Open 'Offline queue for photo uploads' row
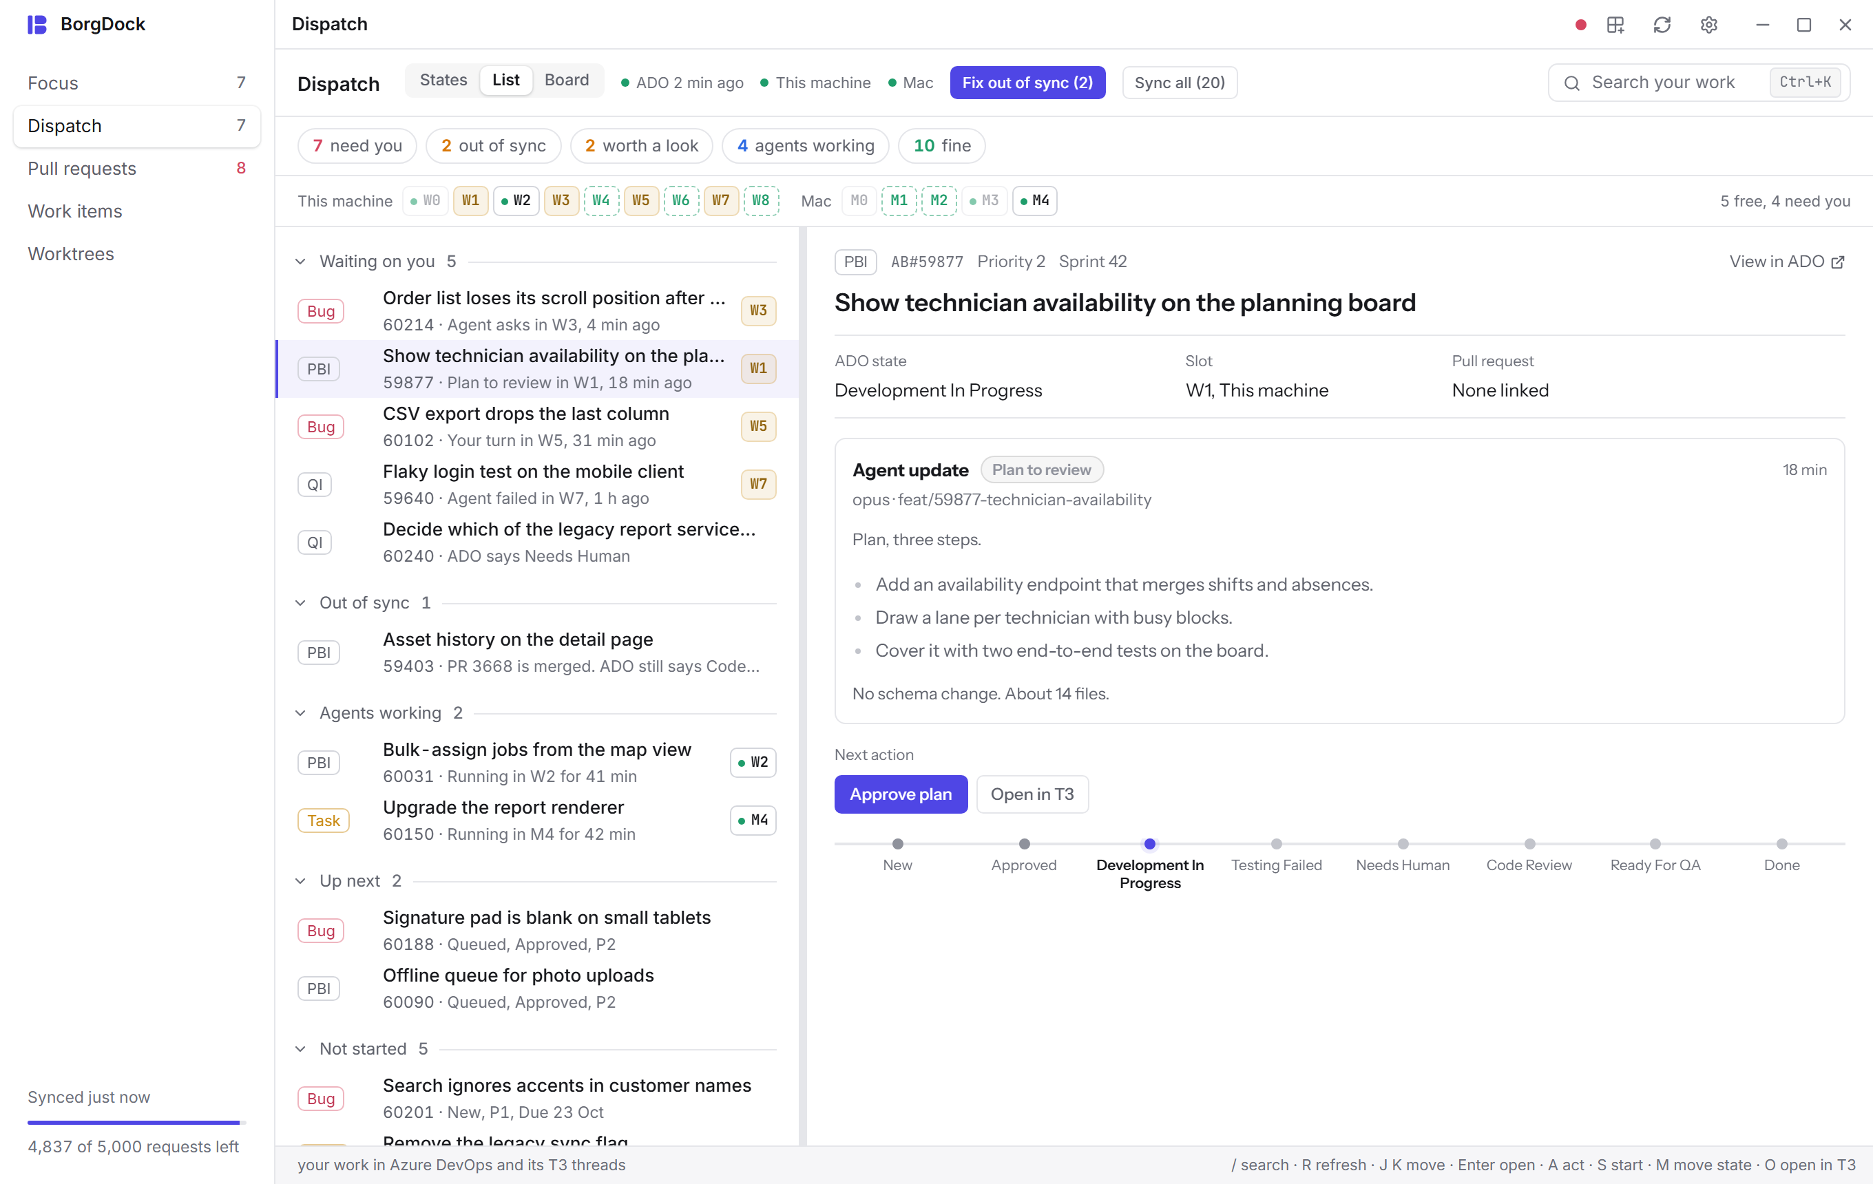The height and width of the screenshot is (1184, 1873). 538,989
